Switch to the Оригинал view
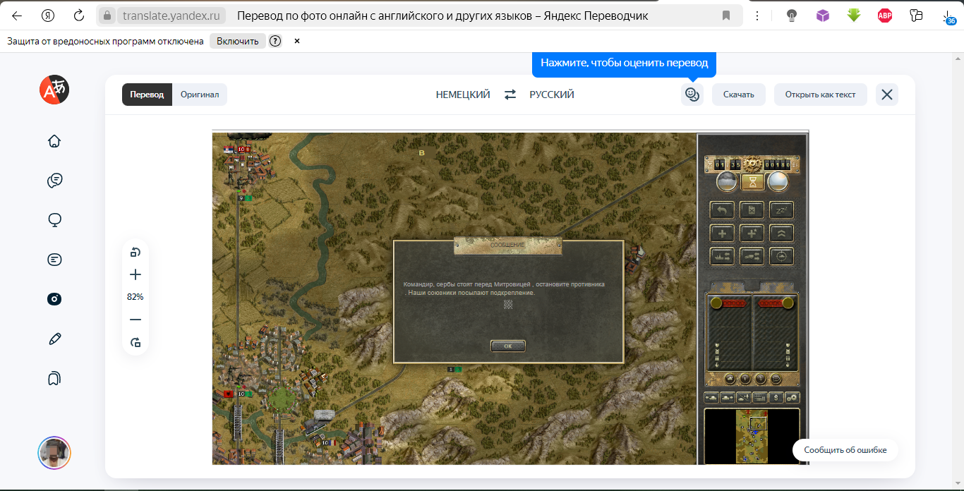Image resolution: width=964 pixels, height=491 pixels. tap(200, 95)
